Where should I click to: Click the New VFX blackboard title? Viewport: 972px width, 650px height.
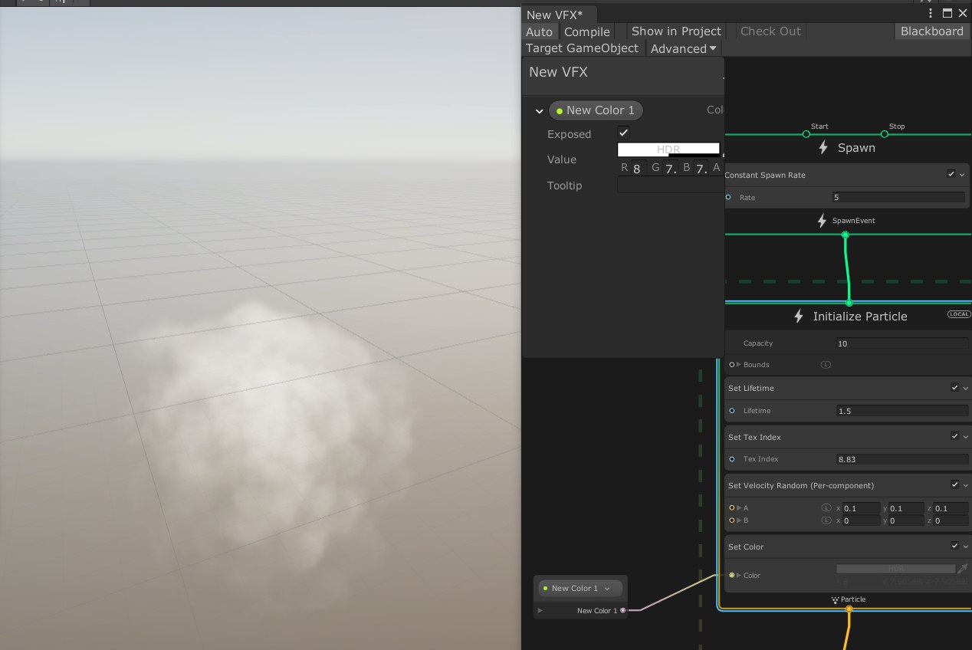[558, 72]
